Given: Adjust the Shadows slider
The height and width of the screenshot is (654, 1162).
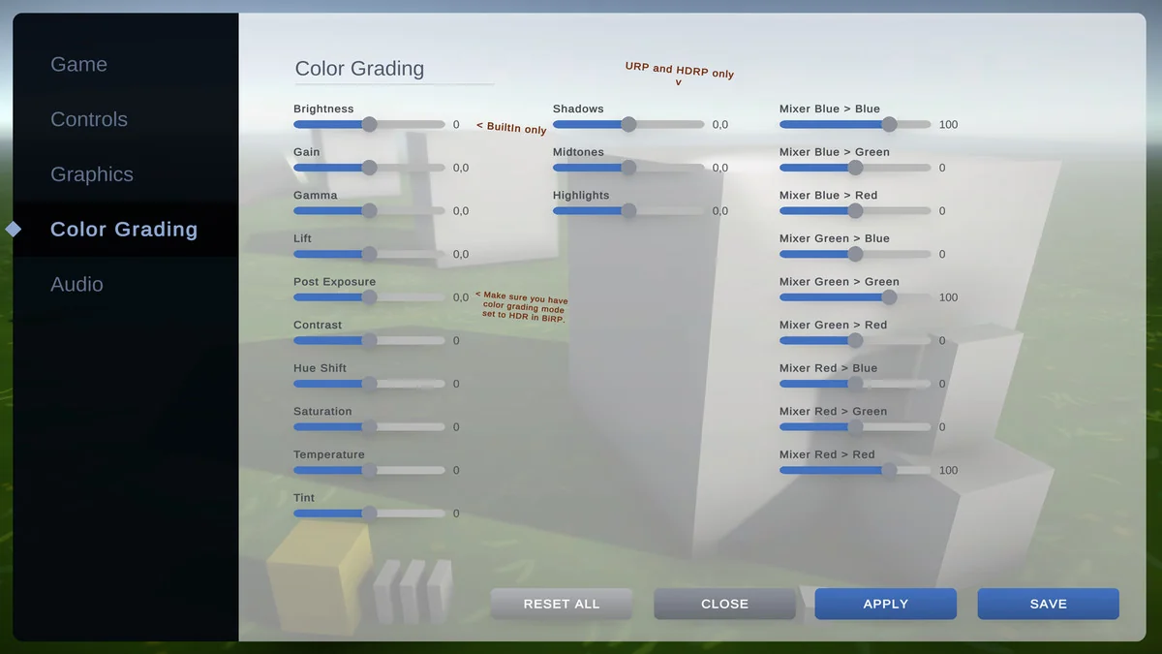Looking at the screenshot, I should (629, 124).
